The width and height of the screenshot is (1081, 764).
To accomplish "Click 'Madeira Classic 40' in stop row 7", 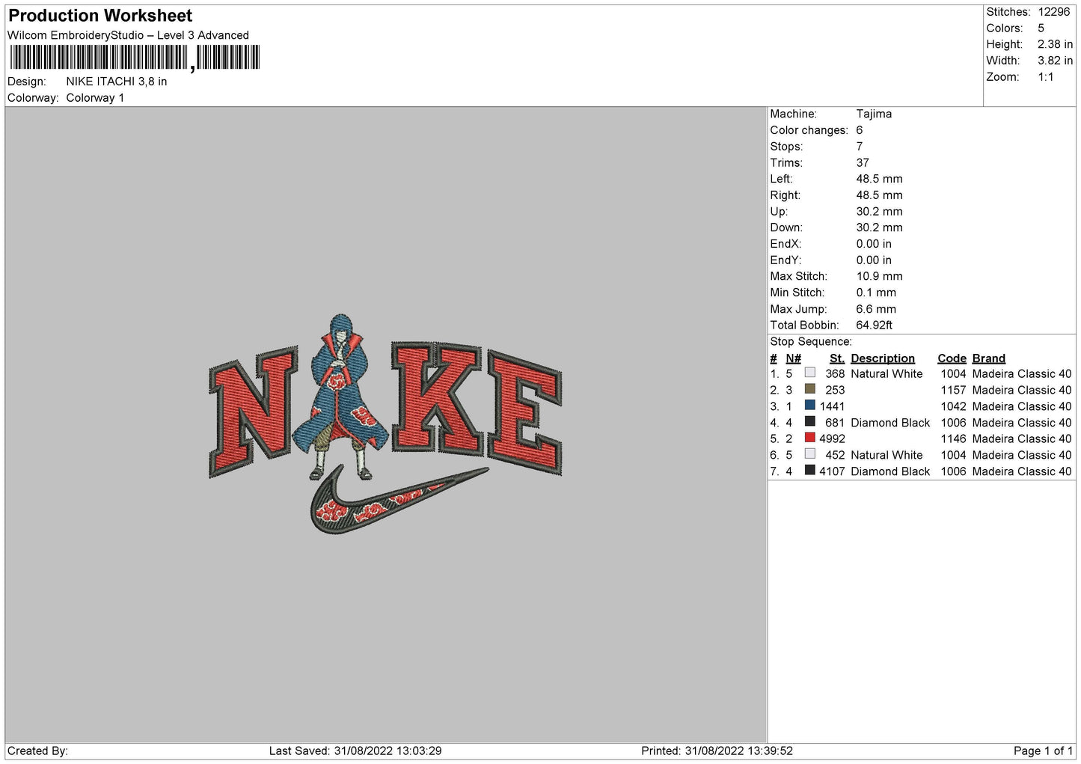I will (x=1022, y=471).
